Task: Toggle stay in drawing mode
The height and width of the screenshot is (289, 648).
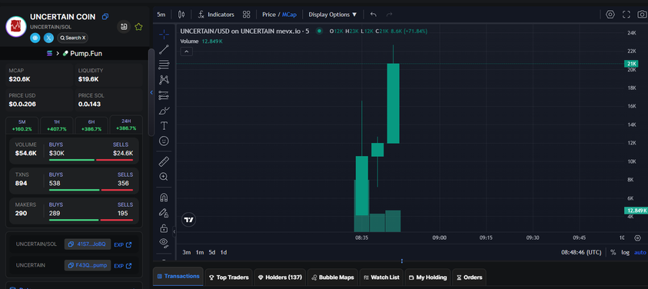Action: (164, 213)
